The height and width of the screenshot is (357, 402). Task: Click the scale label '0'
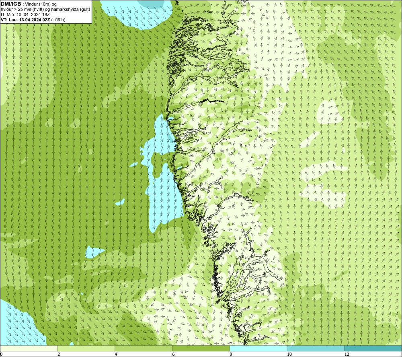tap(1, 354)
